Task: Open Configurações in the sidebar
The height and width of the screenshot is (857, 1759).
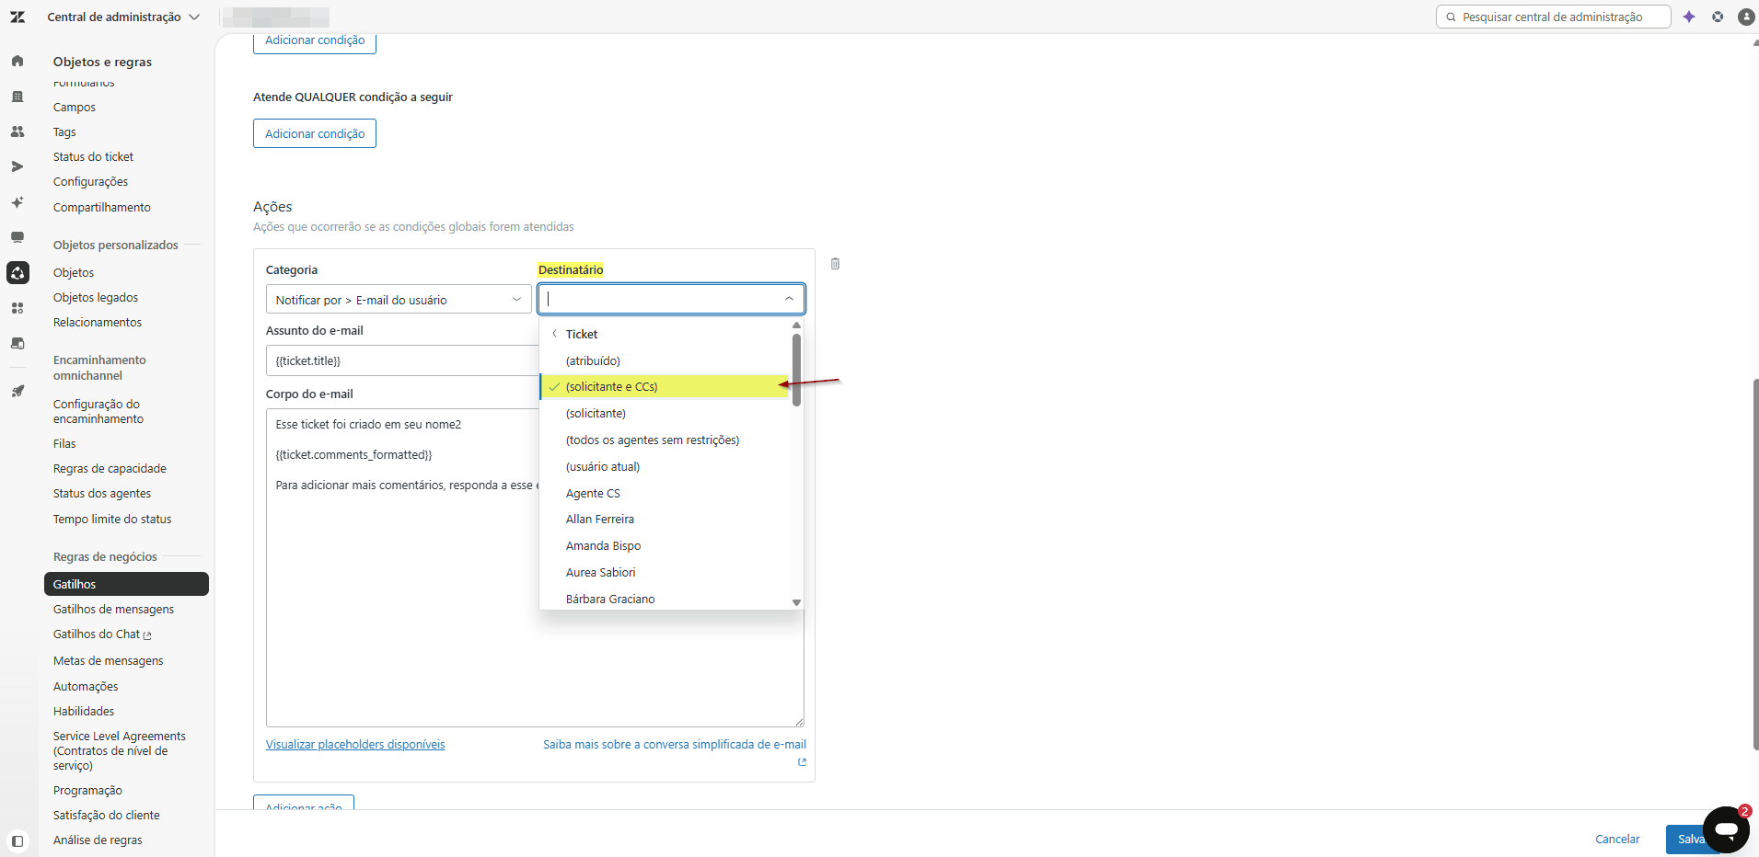Action: click(x=90, y=182)
